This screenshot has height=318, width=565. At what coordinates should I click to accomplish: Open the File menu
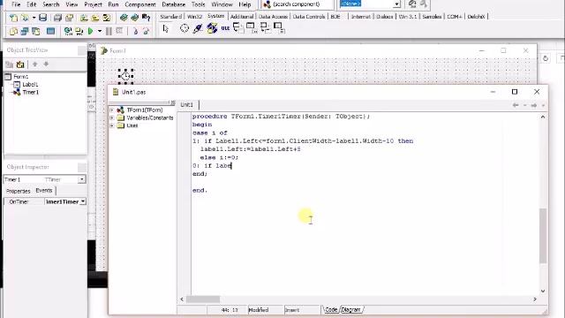click(x=16, y=4)
